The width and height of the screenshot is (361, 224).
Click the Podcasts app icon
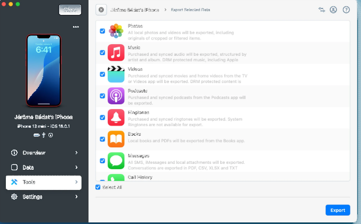click(116, 96)
